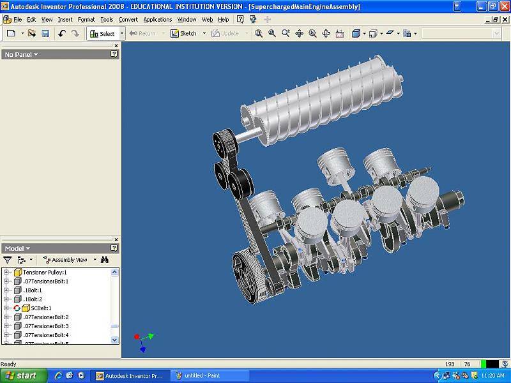Click the Ground Shadow icon
The height and width of the screenshot is (383, 511).
click(x=390, y=33)
